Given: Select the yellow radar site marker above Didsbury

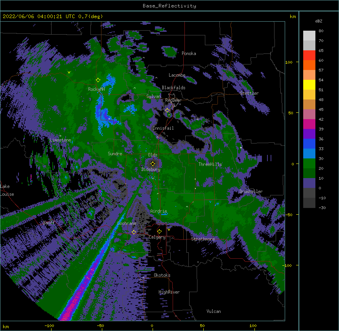Looking at the screenshot, I should (x=153, y=164).
